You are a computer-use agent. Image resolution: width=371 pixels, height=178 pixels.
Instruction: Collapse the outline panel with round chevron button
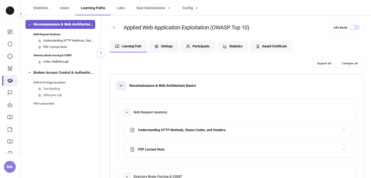pos(101,53)
